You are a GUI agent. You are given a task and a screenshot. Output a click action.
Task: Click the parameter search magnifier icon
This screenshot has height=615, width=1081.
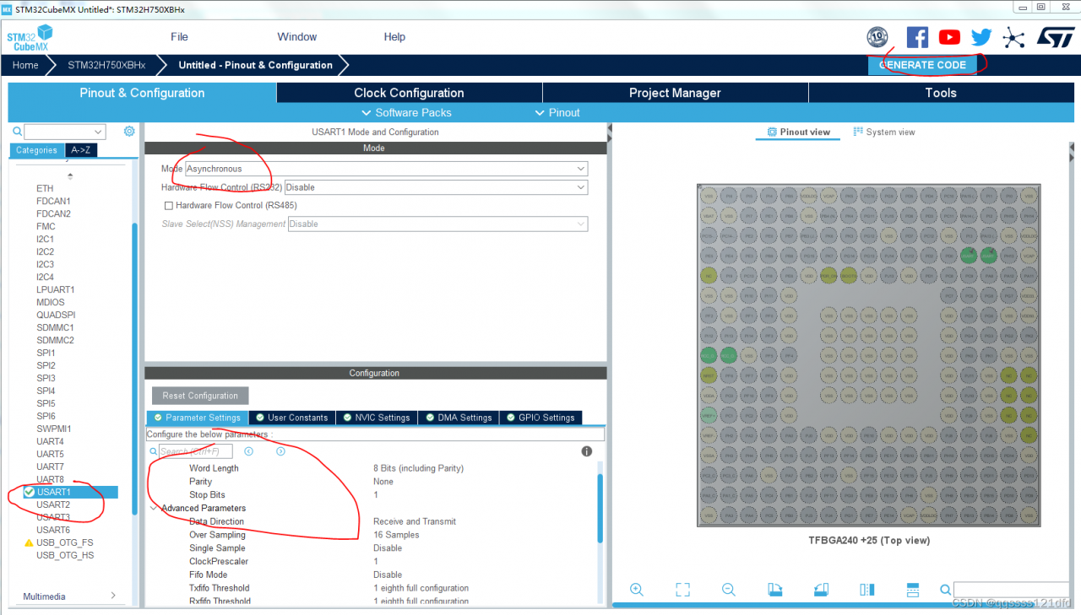[153, 451]
